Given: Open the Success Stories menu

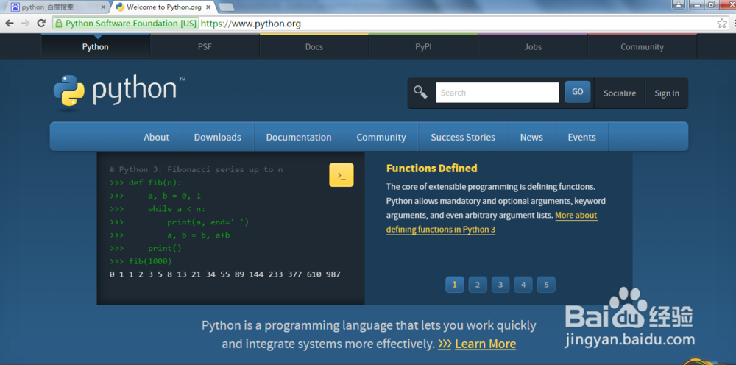Looking at the screenshot, I should [463, 137].
